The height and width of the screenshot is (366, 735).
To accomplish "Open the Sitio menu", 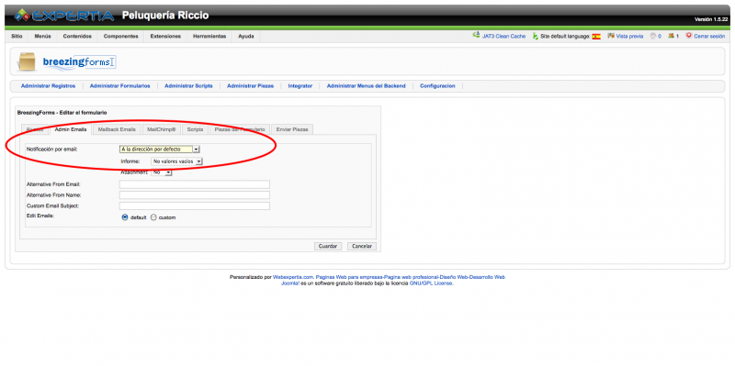I will click(17, 36).
